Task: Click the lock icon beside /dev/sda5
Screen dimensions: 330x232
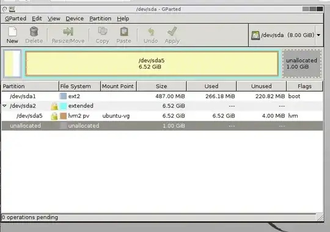Action: 54,116
